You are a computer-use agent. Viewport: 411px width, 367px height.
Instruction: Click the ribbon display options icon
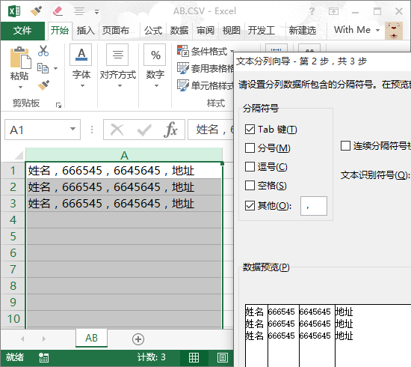pos(333,11)
